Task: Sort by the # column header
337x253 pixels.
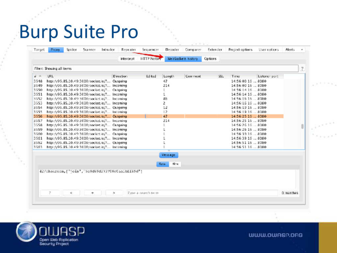Action: point(39,76)
